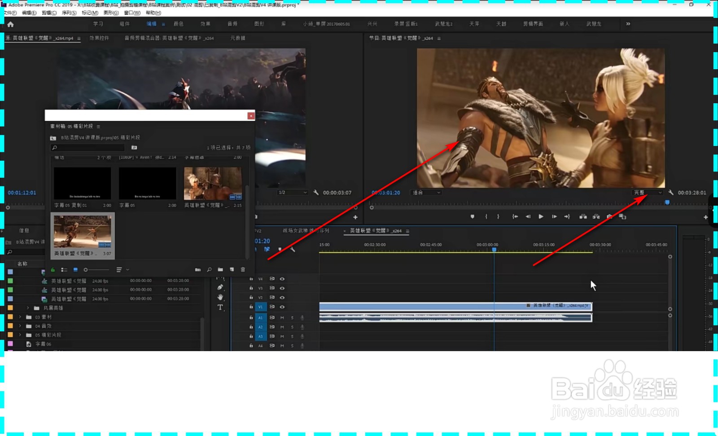Toggle V3 track visibility eye
This screenshot has width=718, height=436.
tap(282, 288)
